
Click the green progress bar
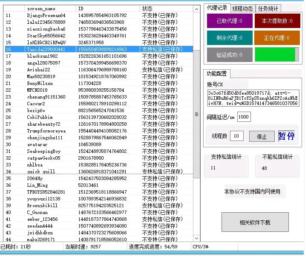[x=276, y=55]
